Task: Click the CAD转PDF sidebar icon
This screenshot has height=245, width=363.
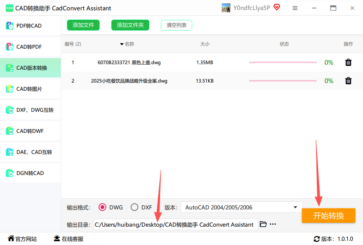Action: click(x=10, y=47)
